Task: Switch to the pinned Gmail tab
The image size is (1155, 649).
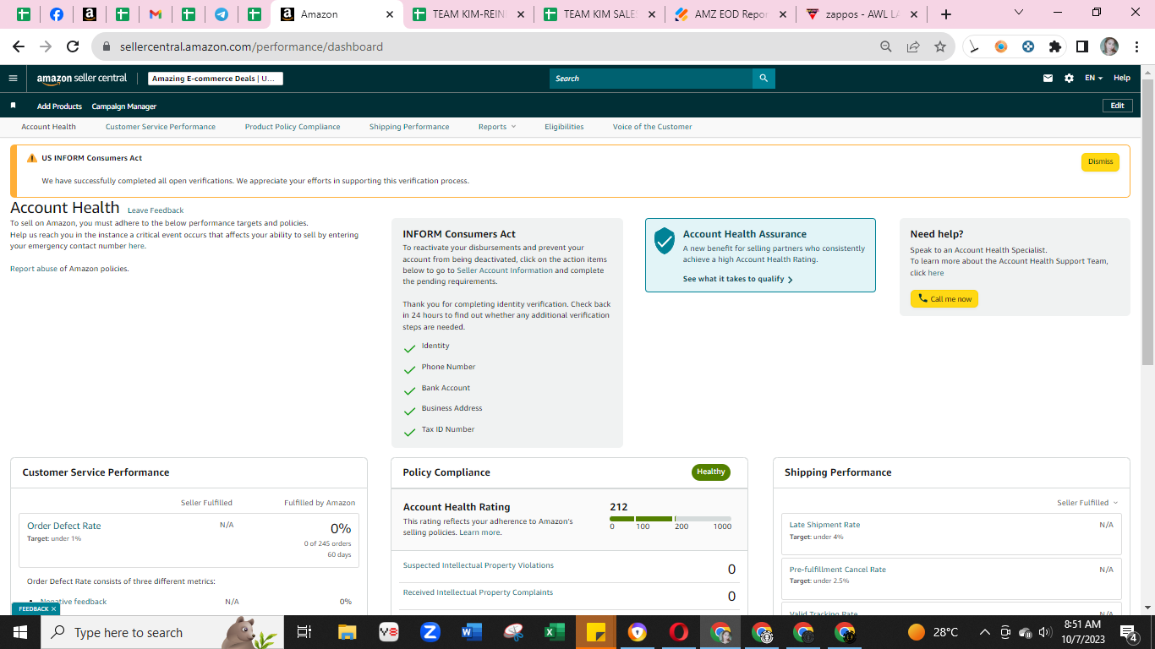Action: [156, 14]
